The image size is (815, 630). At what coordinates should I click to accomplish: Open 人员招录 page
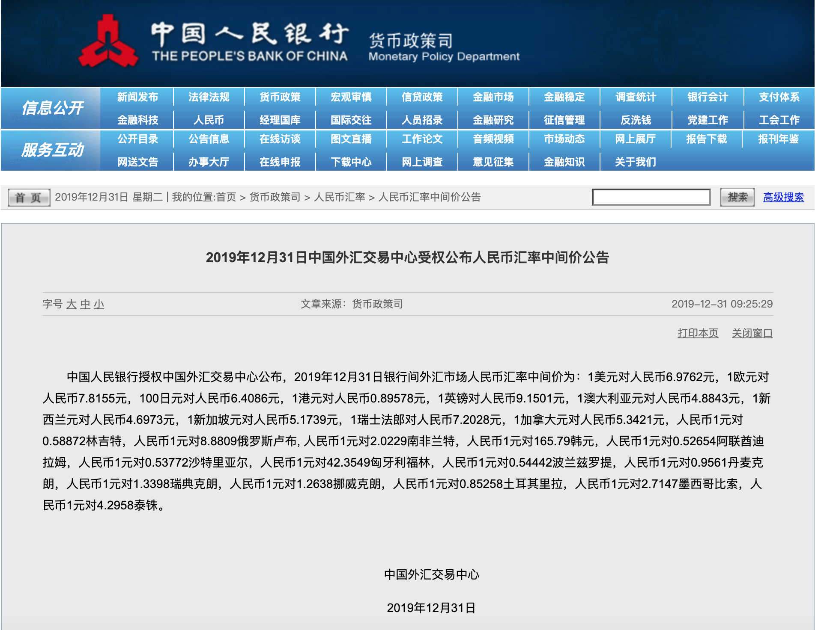click(x=422, y=120)
